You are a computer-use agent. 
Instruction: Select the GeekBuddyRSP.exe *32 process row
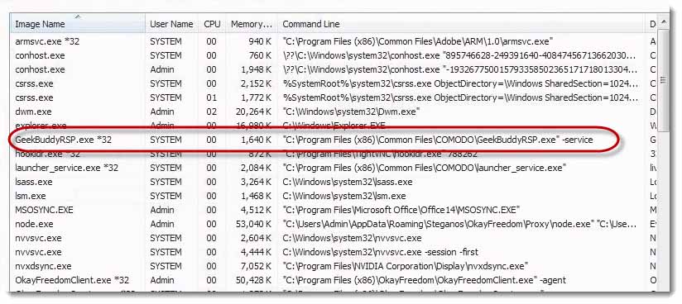pos(329,140)
